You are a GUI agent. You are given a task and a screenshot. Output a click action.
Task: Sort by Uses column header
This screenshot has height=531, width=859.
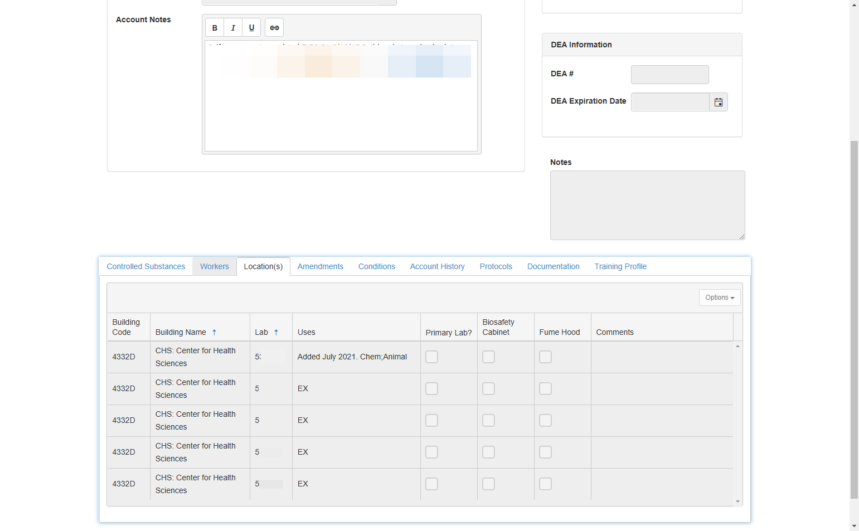pos(356,327)
